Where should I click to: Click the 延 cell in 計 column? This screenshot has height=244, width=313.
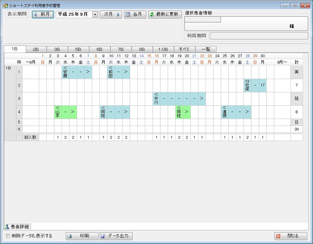tap(297, 99)
